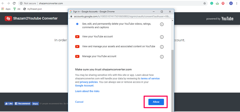Click the Facebook Recommend button
This screenshot has height=112, width=240.
coord(23,104)
